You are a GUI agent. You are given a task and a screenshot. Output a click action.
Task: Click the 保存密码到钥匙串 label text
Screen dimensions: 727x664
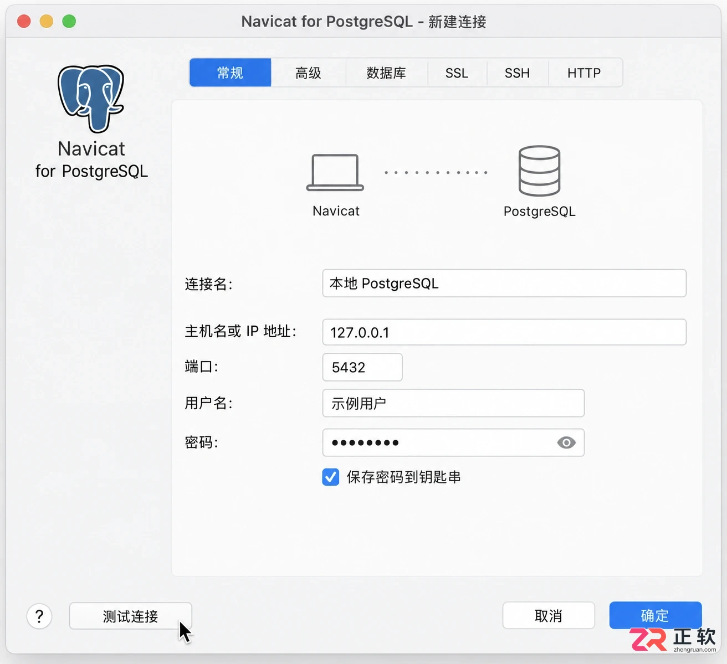coord(404,477)
